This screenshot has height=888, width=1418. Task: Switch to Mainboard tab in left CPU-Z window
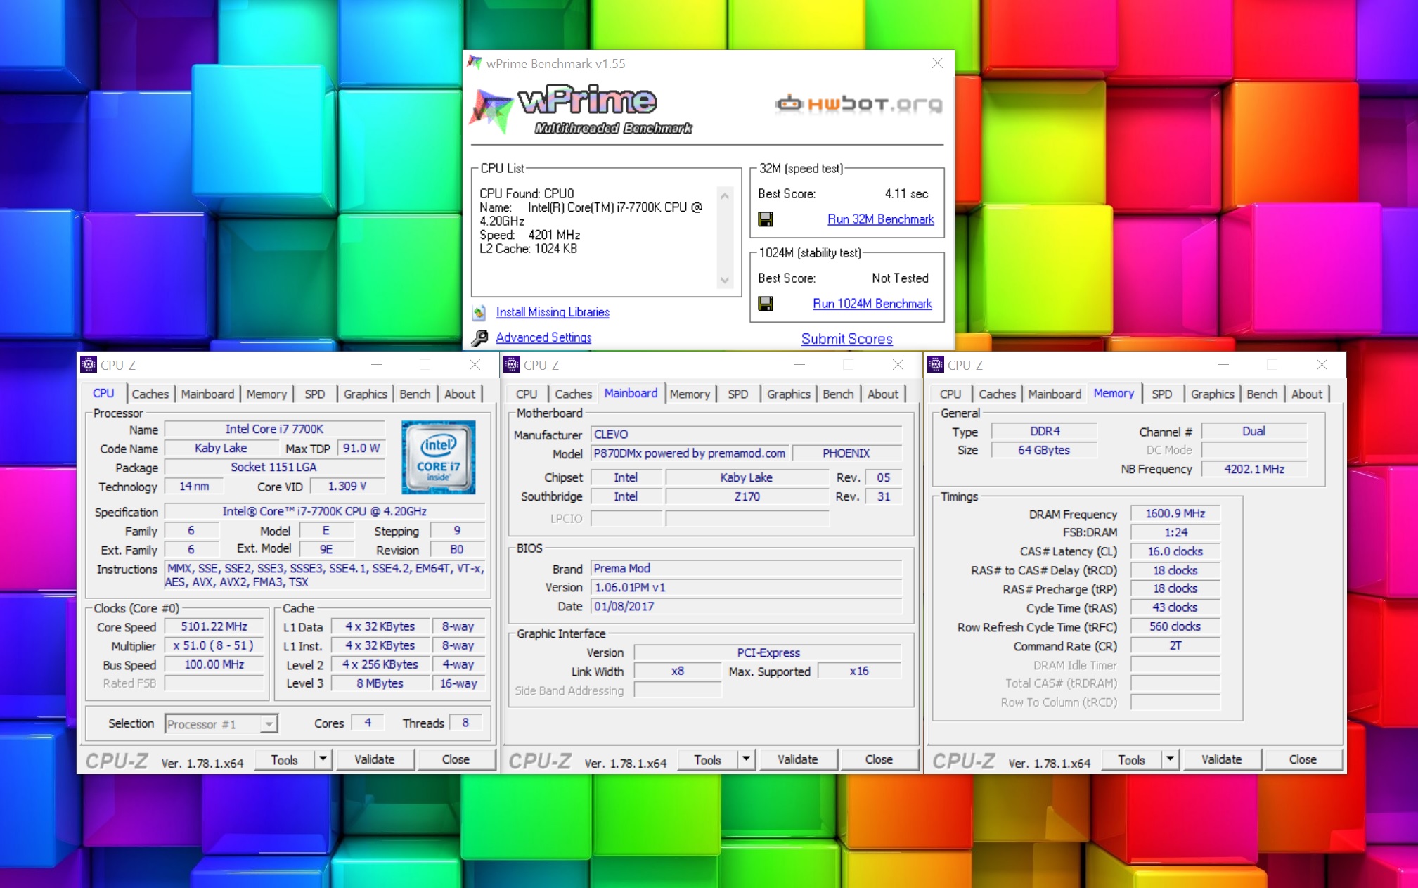[207, 394]
